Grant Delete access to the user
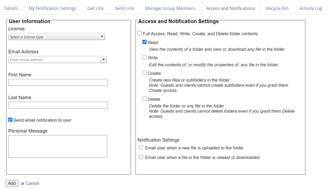This screenshot has width=327, height=190. (145, 99)
